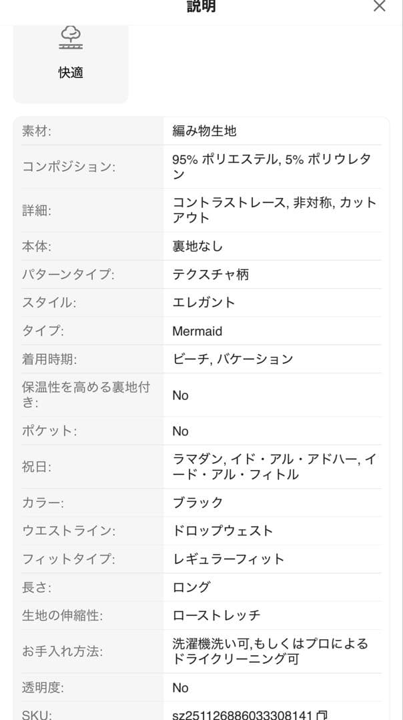
Task: Select the Mermaid type value
Action: pos(197,331)
